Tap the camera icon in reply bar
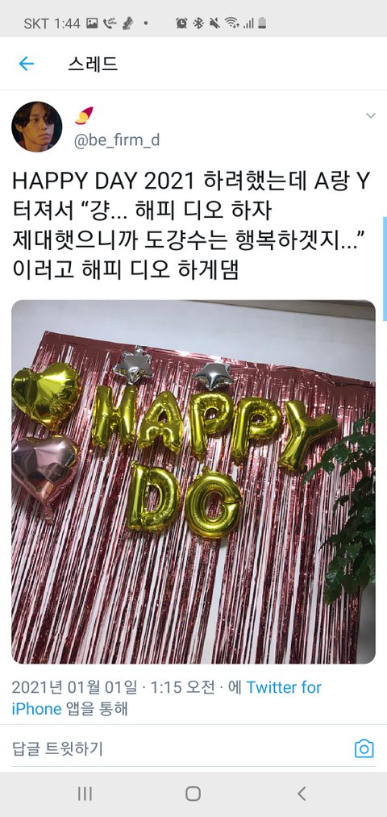The image size is (387, 817). click(x=364, y=748)
